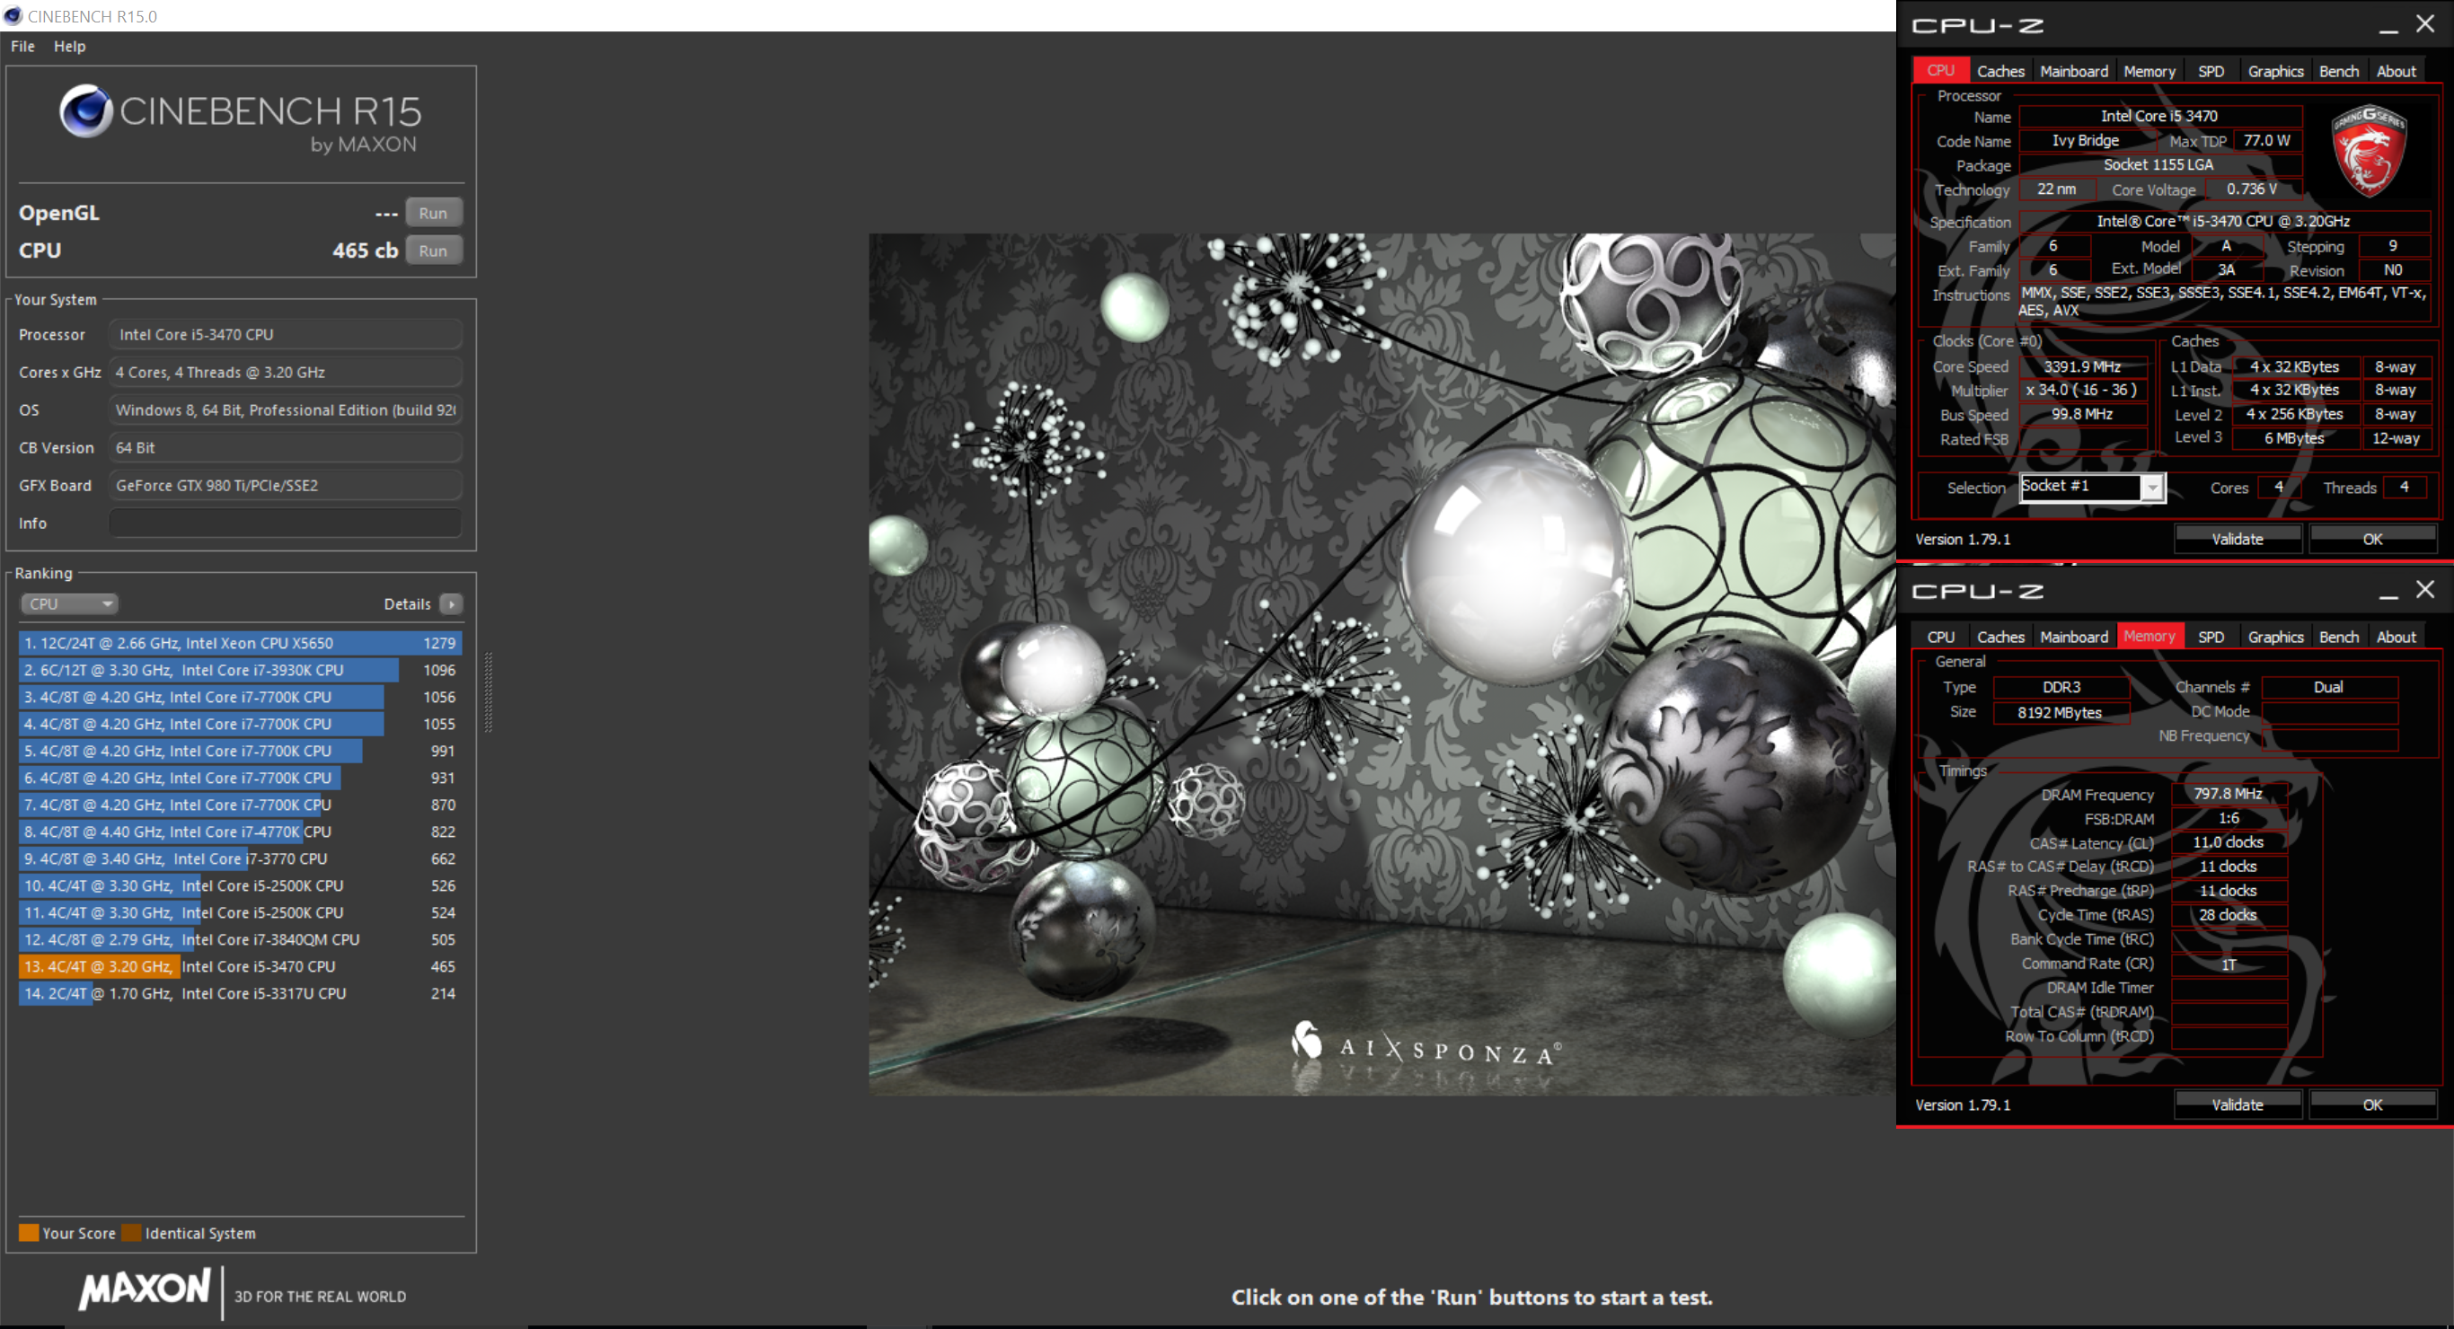This screenshot has width=2454, height=1329.
Task: Click the Core Speed value 3391.9 MHz
Action: coord(2082,366)
